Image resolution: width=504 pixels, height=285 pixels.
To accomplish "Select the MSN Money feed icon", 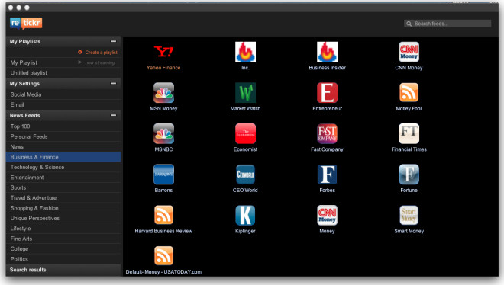I will click(x=163, y=93).
